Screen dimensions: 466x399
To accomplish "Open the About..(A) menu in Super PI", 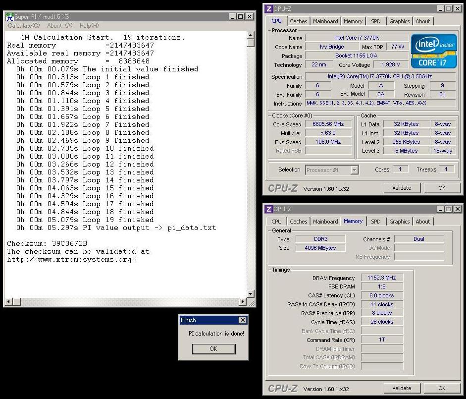I will tap(59, 26).
